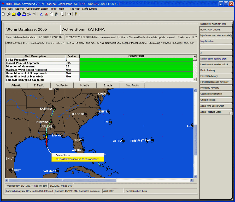Viewport: 235px width, 202px height.
Task: Click SInfo current in the menu bar
Action: click(x=89, y=9)
